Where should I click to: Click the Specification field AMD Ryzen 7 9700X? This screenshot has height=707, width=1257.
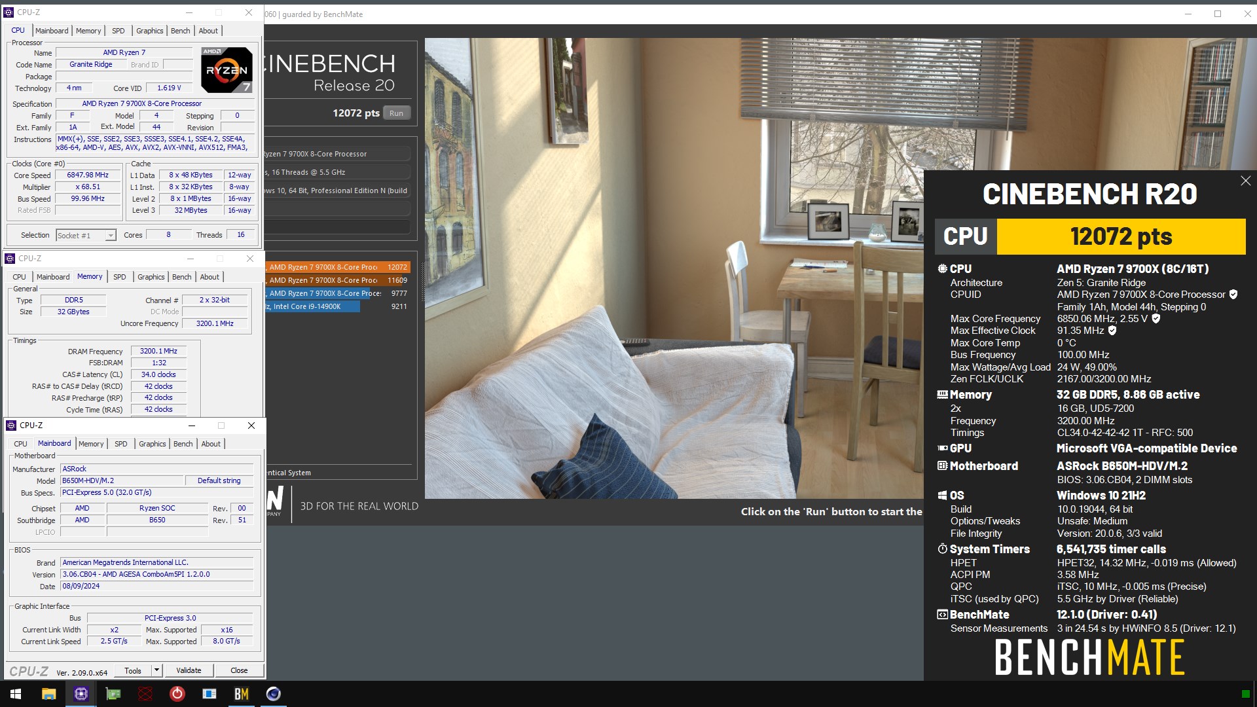tap(156, 103)
